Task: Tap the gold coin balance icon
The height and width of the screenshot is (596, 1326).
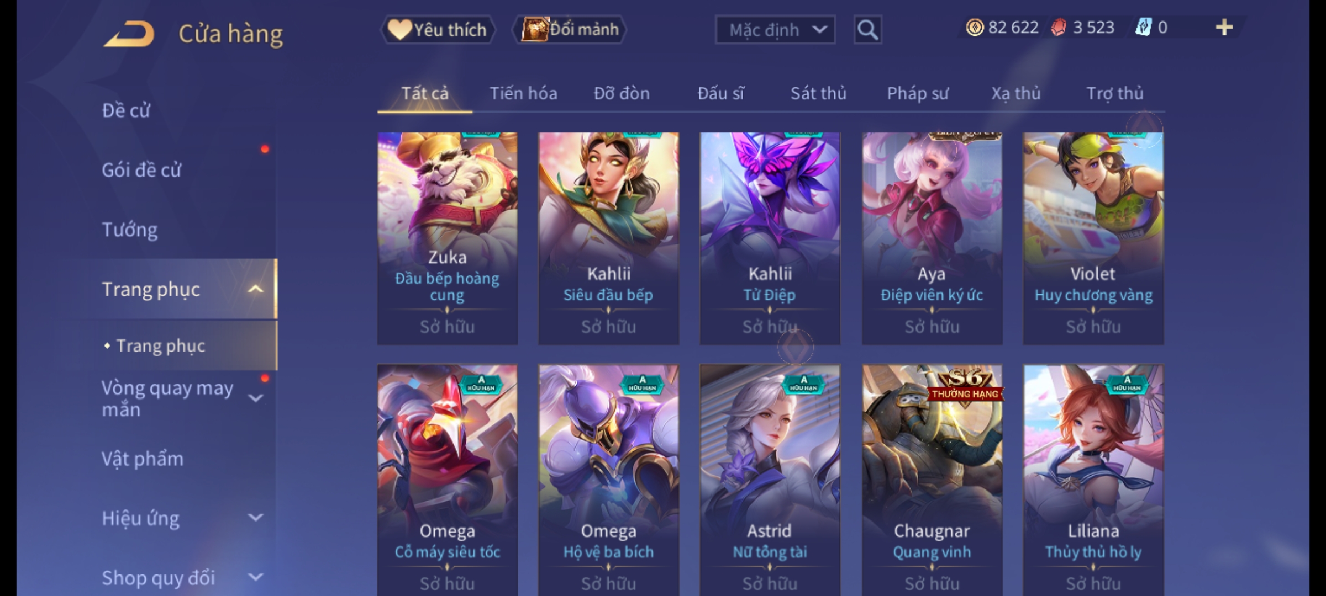Action: coord(975,28)
